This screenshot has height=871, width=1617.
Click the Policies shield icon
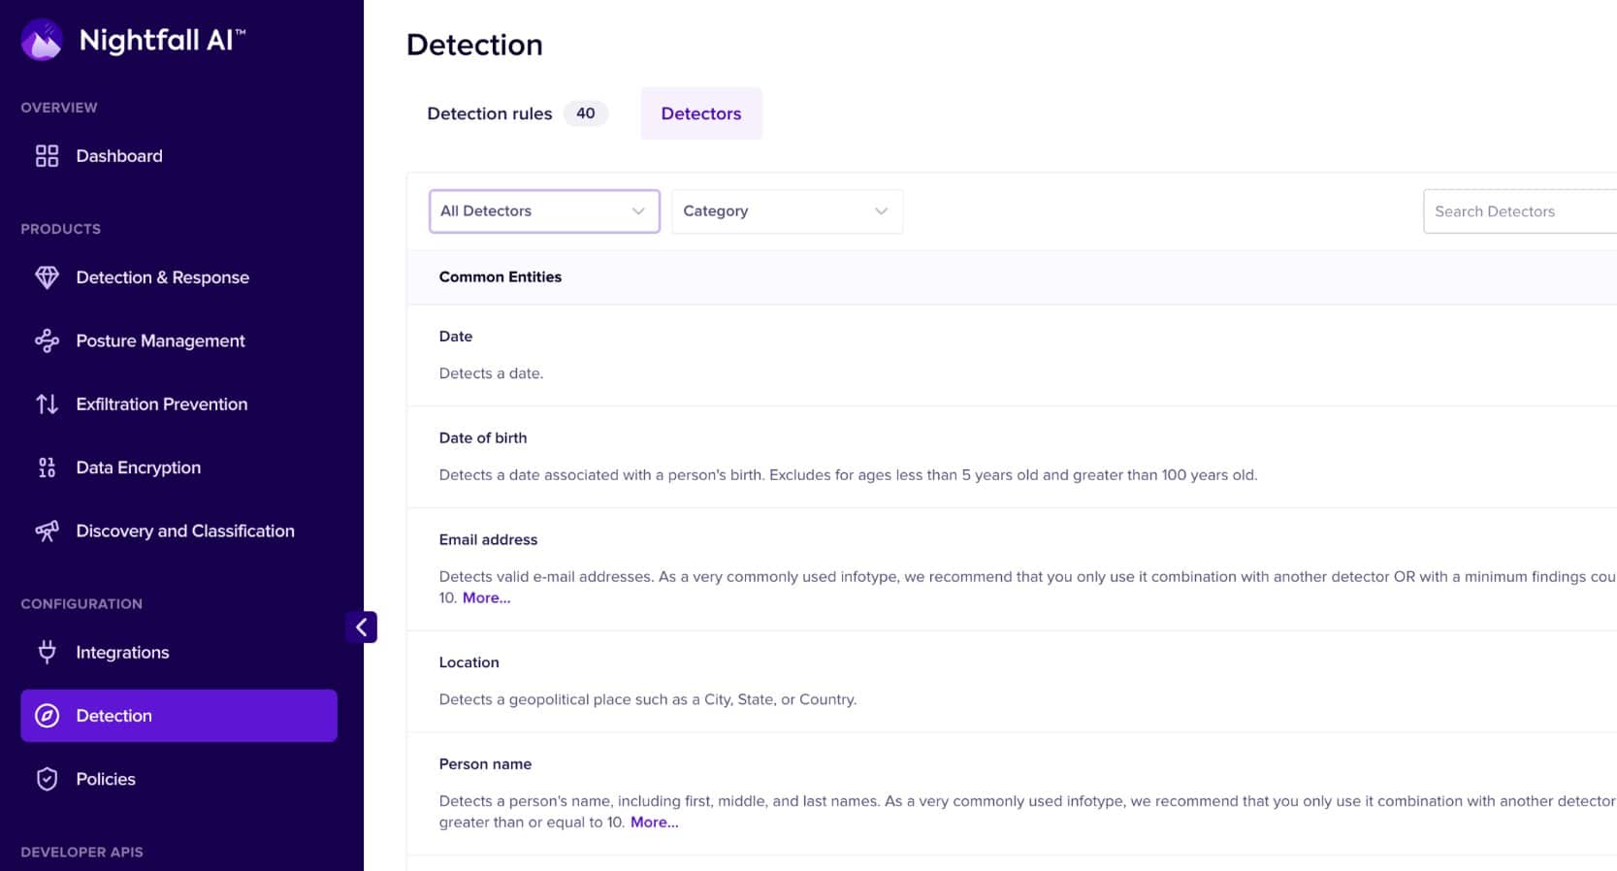(x=47, y=779)
